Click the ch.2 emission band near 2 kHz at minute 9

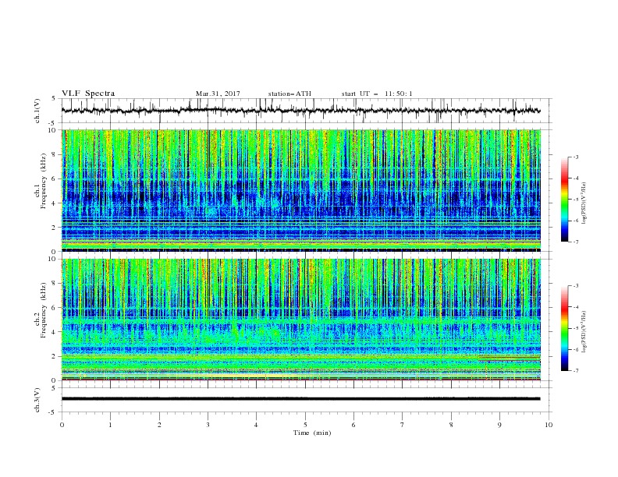pos(509,359)
